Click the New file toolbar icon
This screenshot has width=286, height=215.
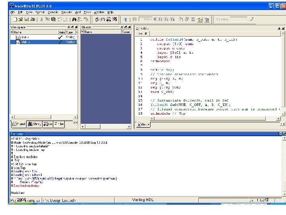(x=15, y=19)
